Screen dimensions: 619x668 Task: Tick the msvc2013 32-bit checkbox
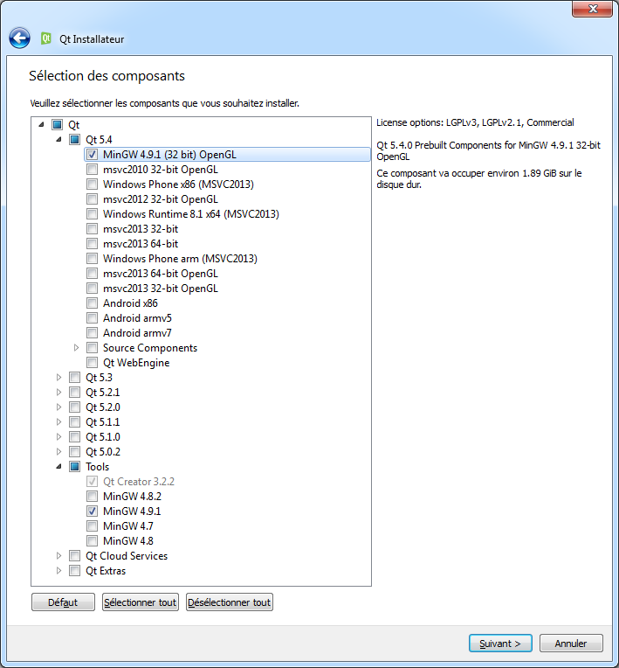(92, 229)
